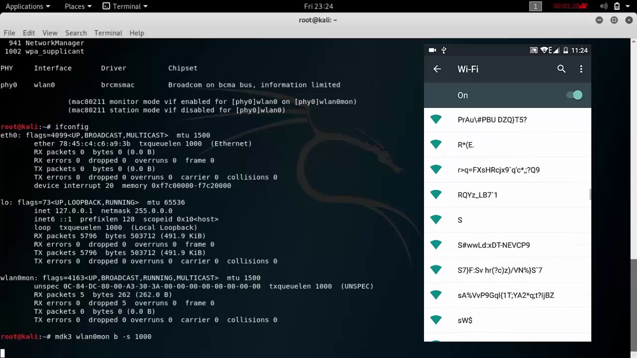Viewport: 637px width, 358px height.
Task: Click the Terminal icon in top bar
Action: 106,6
